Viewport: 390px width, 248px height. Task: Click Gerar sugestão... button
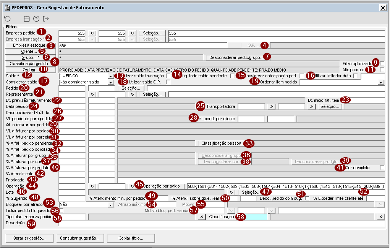point(29,238)
